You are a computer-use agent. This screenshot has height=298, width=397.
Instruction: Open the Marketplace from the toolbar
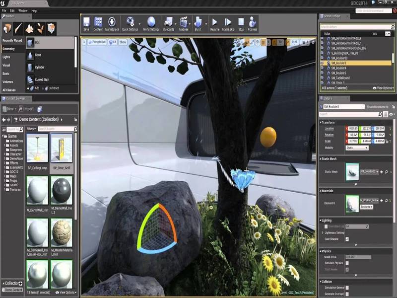point(112,23)
